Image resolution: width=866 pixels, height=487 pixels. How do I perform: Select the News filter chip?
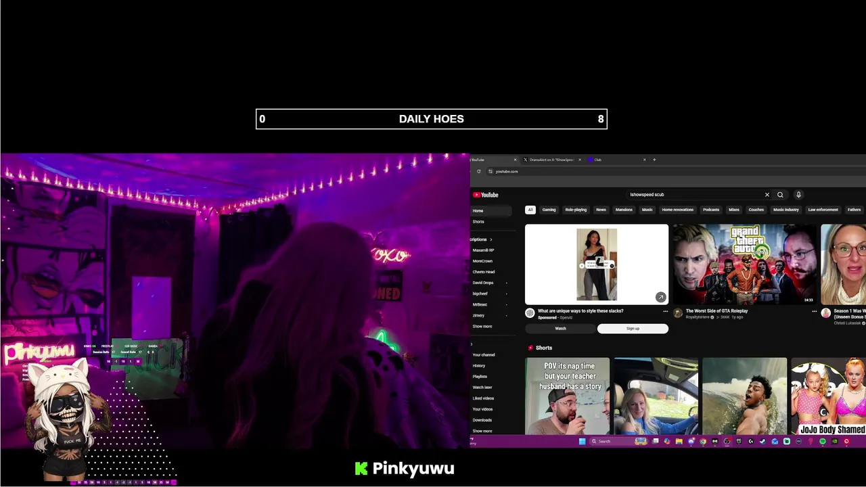click(601, 210)
